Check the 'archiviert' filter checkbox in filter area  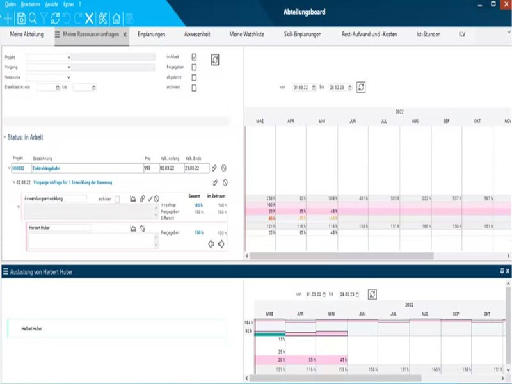[x=194, y=88]
